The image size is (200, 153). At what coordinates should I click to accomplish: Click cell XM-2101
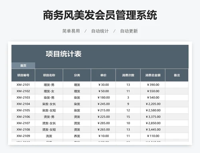pos(23,85)
